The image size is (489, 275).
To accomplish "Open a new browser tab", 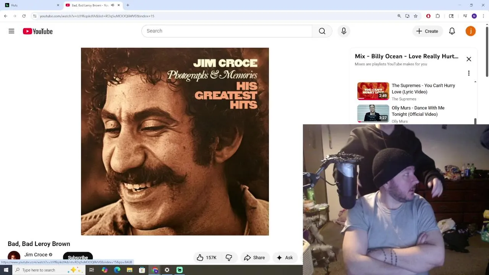I will pos(128,5).
